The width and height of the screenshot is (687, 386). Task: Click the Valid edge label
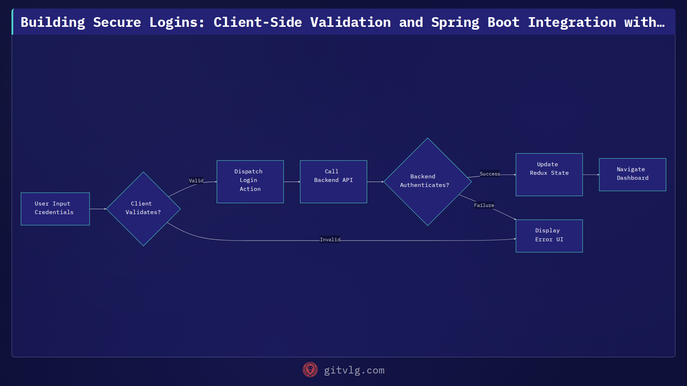click(x=196, y=180)
